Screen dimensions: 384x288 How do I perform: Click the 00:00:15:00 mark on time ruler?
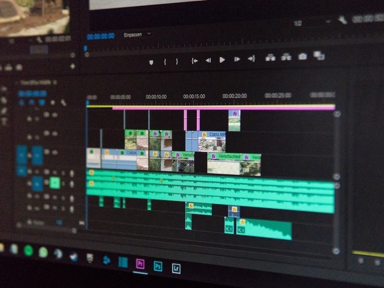pyautogui.click(x=194, y=96)
